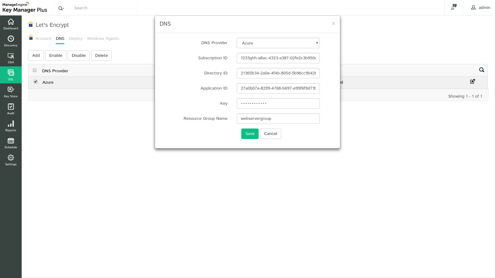The image size is (495, 278).
Task: Open the Windows Agents tab
Action: point(103,39)
